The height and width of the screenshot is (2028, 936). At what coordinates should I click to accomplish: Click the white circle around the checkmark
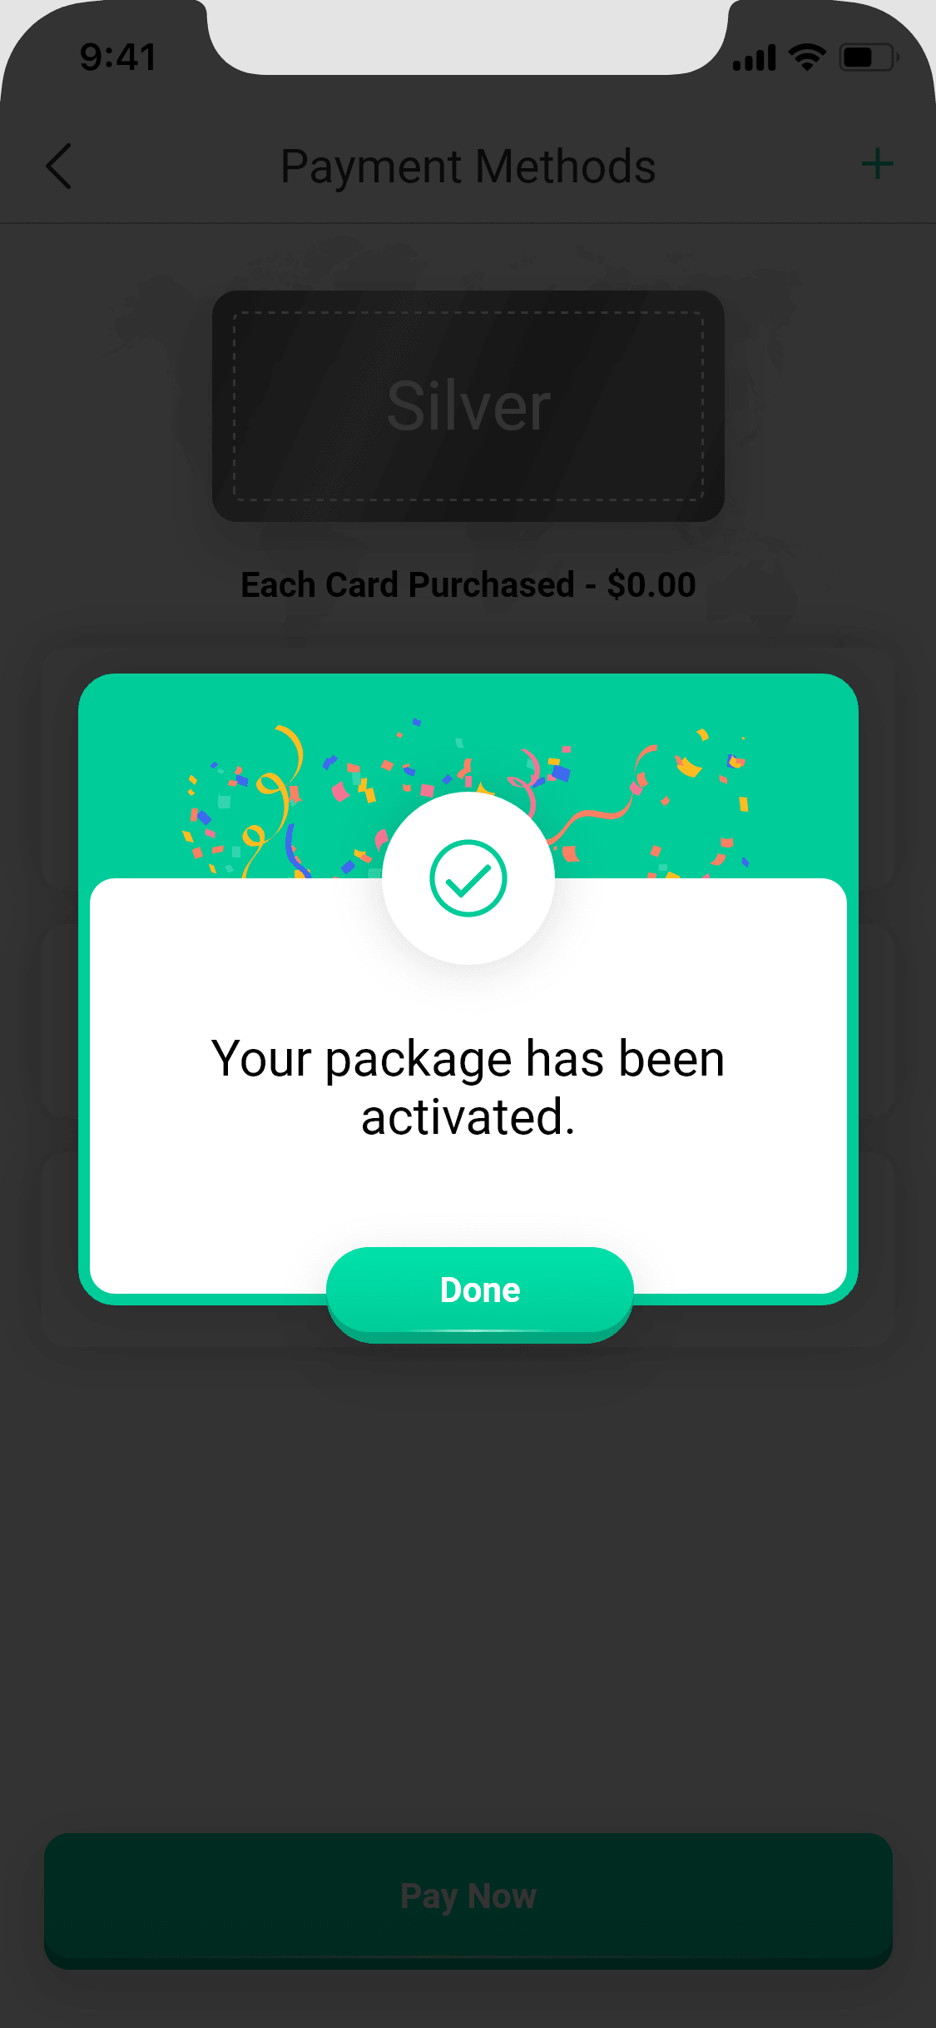pyautogui.click(x=468, y=878)
